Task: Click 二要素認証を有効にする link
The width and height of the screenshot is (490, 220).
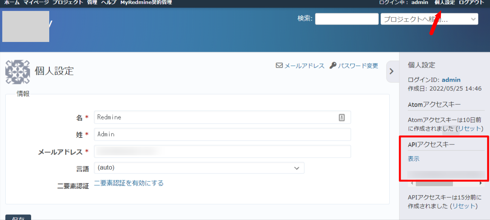Action: click(129, 183)
